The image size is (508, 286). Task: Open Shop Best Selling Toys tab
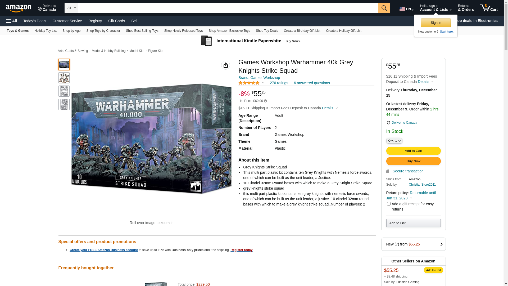tap(142, 31)
